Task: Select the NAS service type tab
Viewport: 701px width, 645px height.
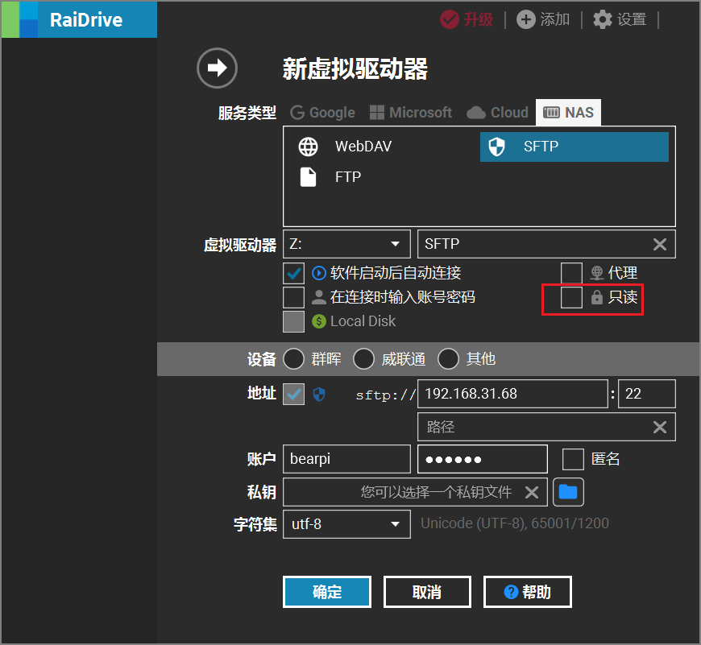Action: pos(568,113)
